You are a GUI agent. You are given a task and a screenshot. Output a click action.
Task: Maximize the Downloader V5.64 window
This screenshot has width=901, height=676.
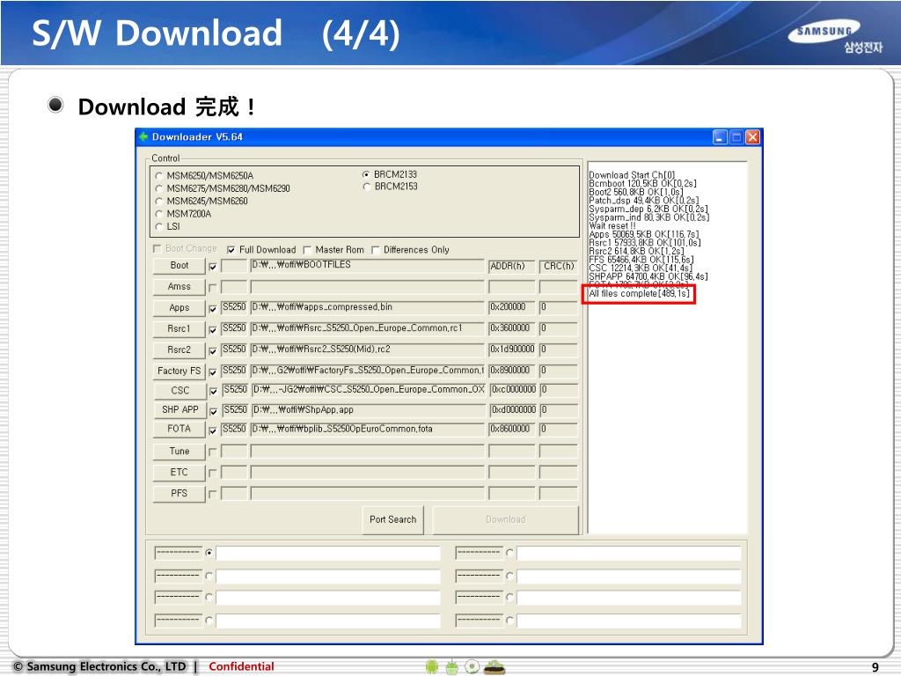pyautogui.click(x=736, y=136)
